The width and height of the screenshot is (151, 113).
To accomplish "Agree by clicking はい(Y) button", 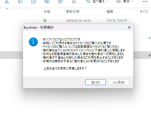I will pos(95,82).
